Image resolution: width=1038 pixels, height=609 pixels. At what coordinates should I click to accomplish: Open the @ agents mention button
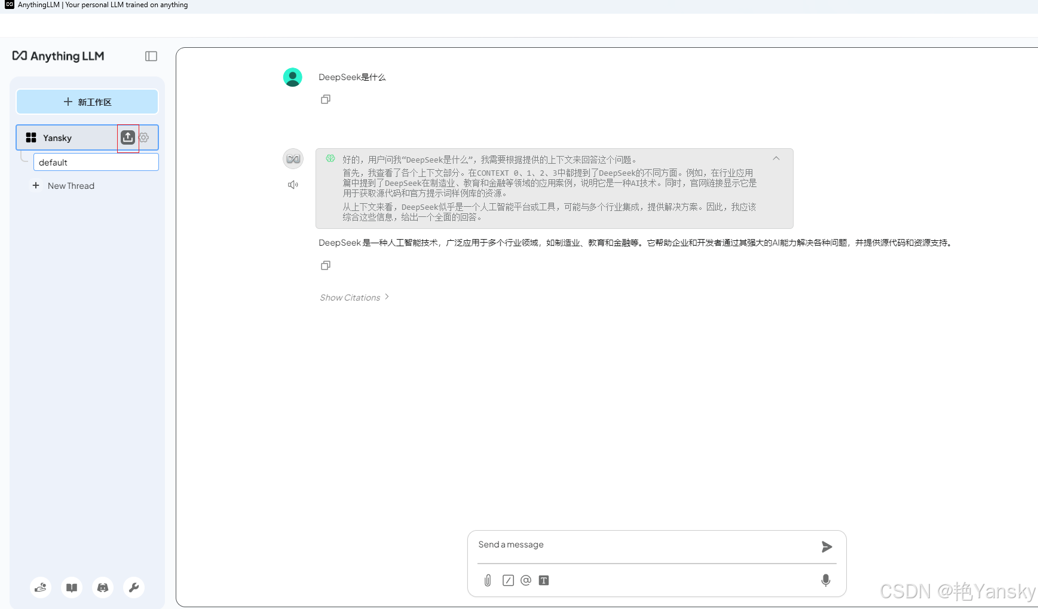tap(526, 580)
